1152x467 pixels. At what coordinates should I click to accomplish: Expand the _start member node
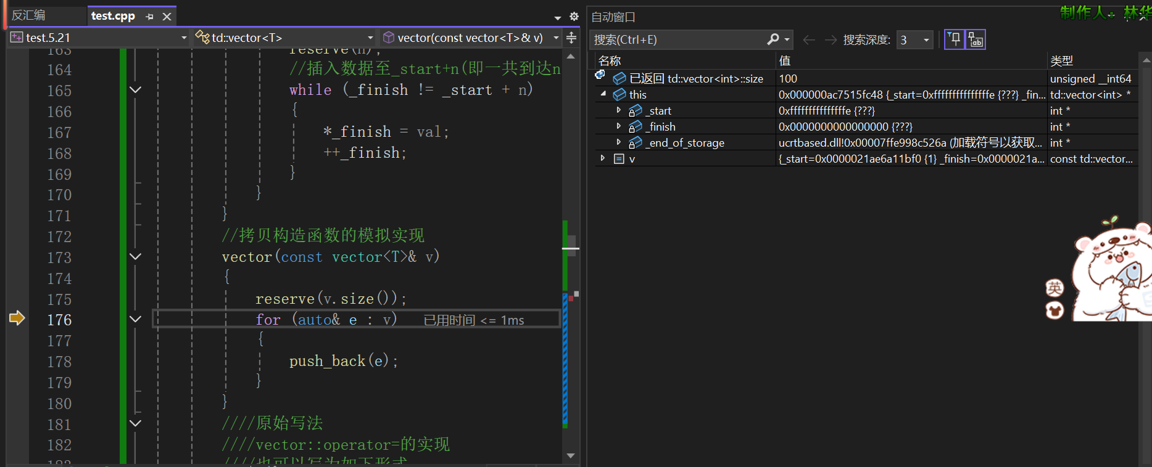(x=619, y=110)
